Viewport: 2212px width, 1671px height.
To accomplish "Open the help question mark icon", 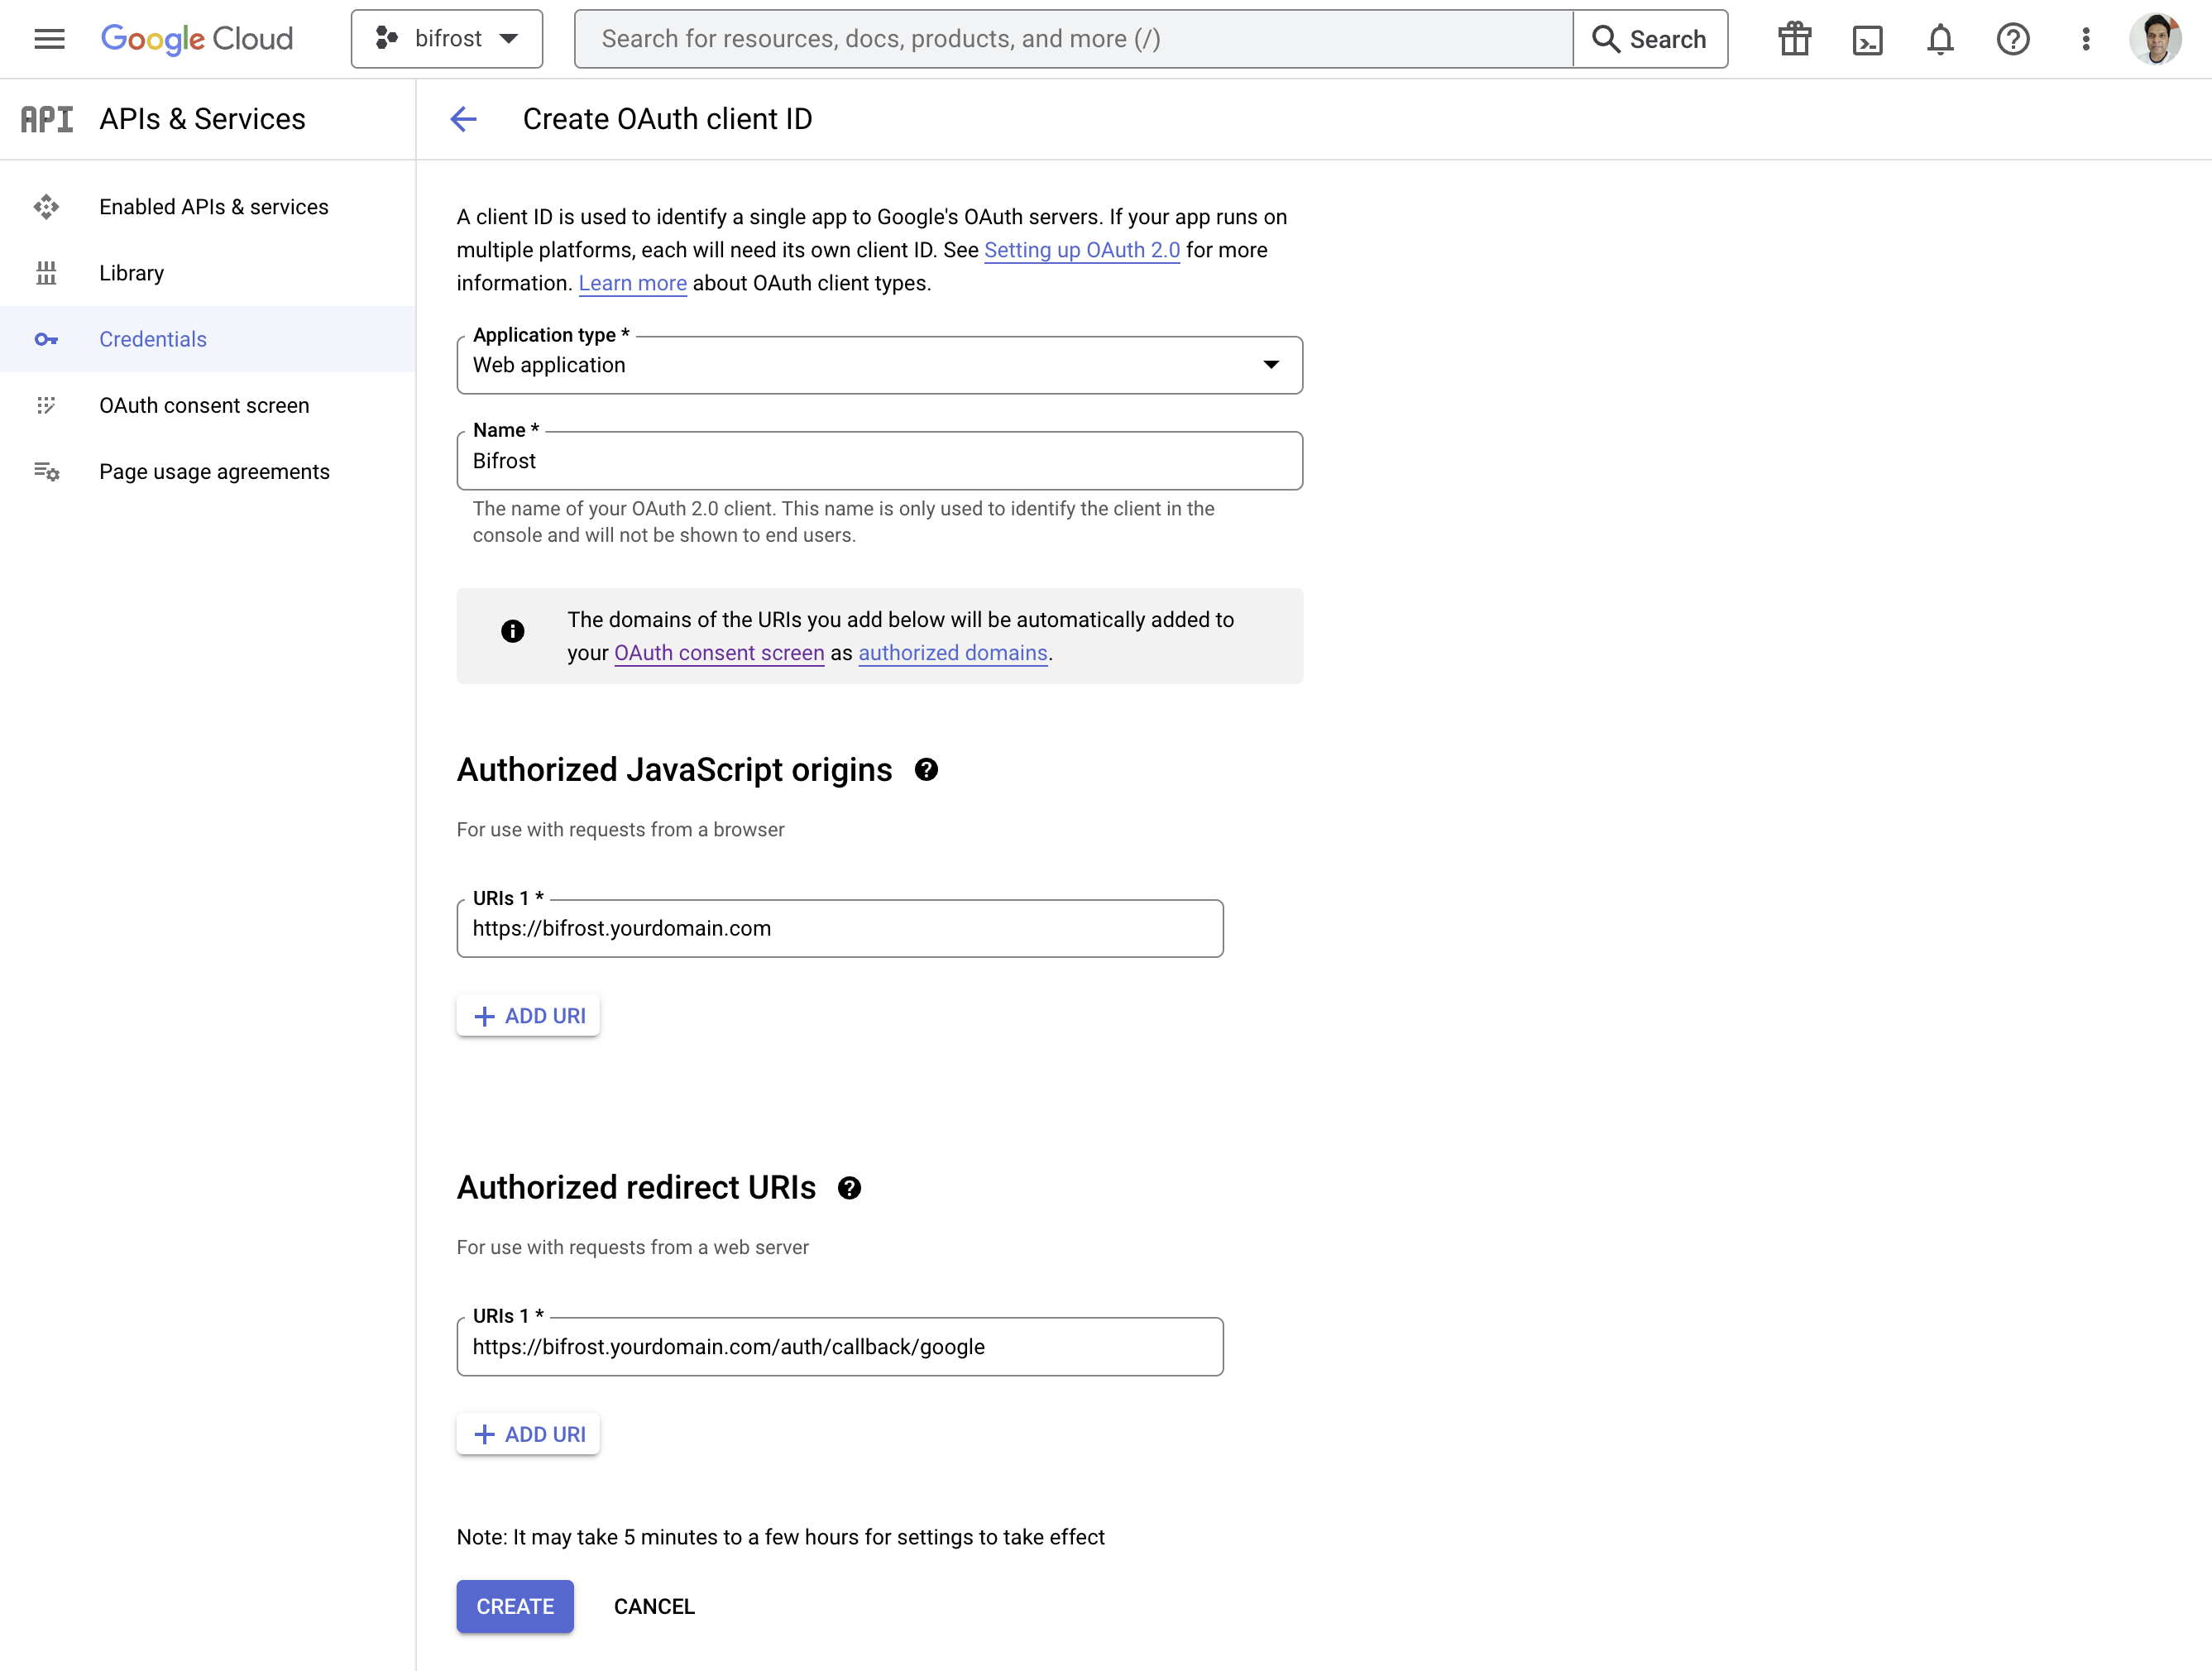I will (2012, 39).
